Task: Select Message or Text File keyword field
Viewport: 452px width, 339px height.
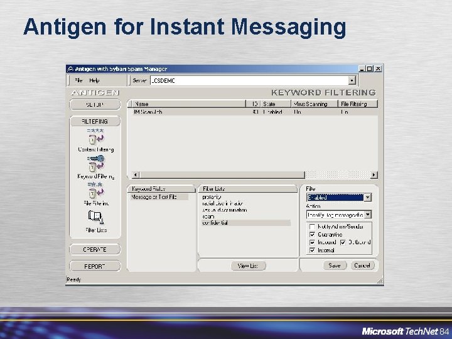Action: (159, 197)
